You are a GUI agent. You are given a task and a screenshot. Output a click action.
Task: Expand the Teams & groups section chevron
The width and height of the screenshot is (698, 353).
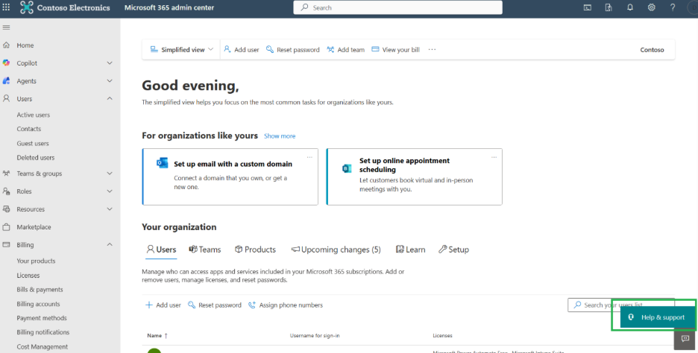click(x=110, y=174)
